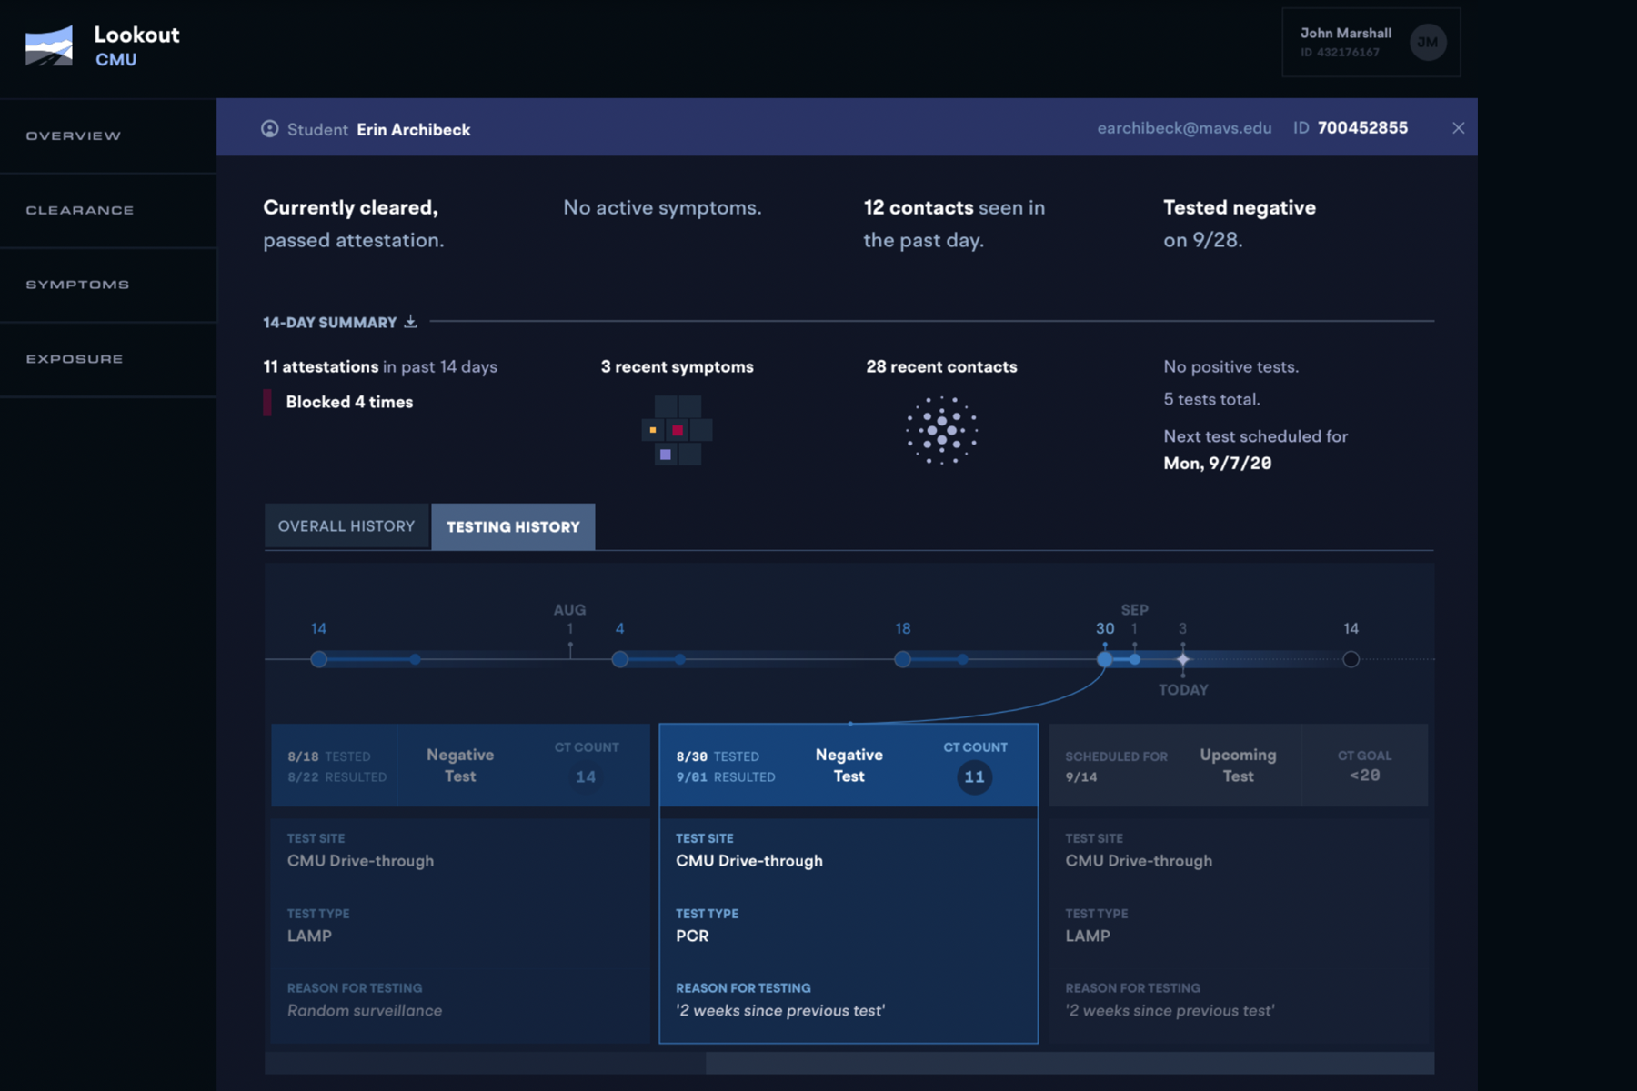Click the Aug 1 tick on timeline
Viewport: 1637px width, 1091px height.
tap(570, 650)
